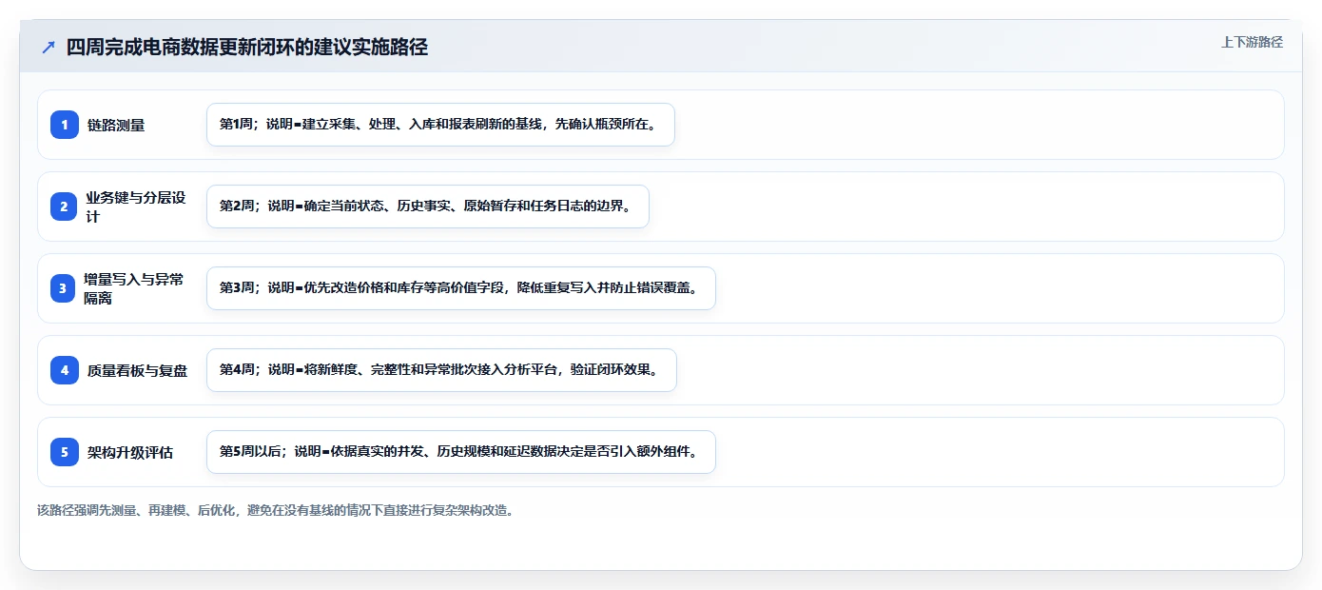Click the footnote starting 该路径强调先测量
This screenshot has width=1322, height=590.
276,510
